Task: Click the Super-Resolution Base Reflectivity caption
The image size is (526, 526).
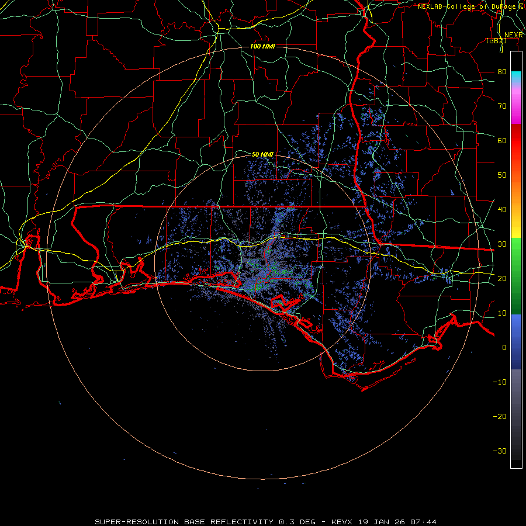Action: (265, 522)
